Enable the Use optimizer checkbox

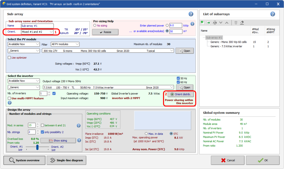point(9,58)
